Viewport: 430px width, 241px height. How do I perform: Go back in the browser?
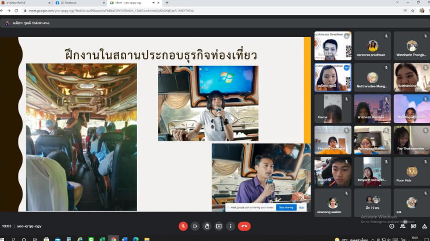pos(2,11)
